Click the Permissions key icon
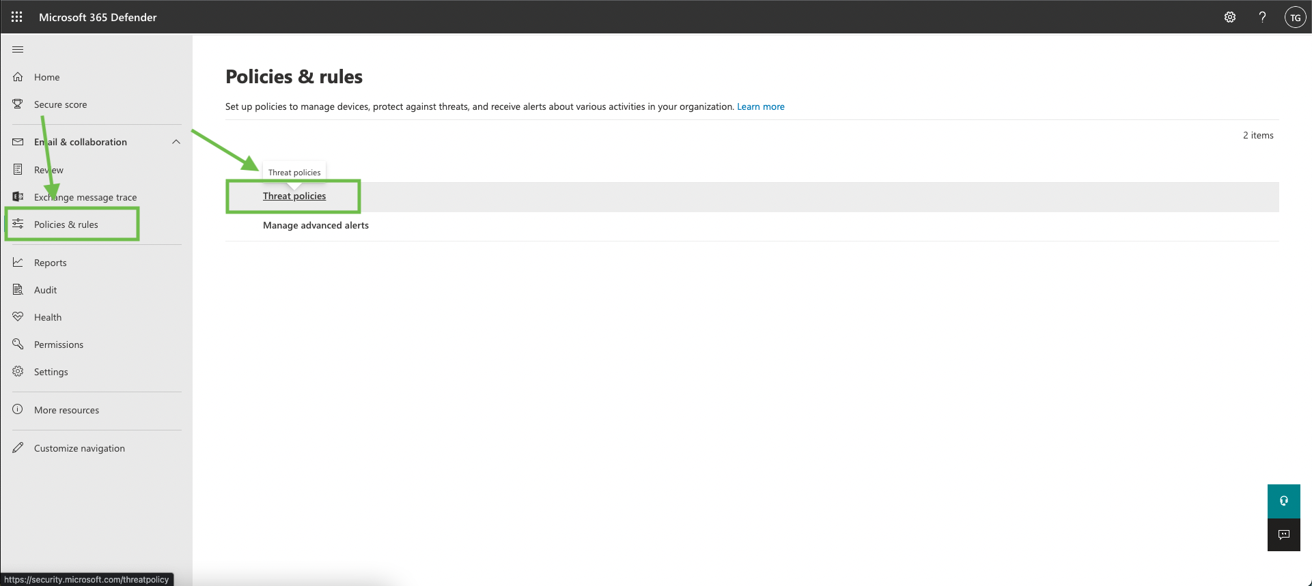Viewport: 1312px width, 586px height. (18, 344)
